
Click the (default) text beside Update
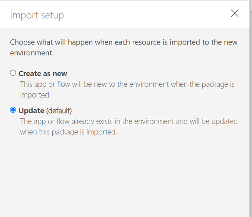pos(59,111)
